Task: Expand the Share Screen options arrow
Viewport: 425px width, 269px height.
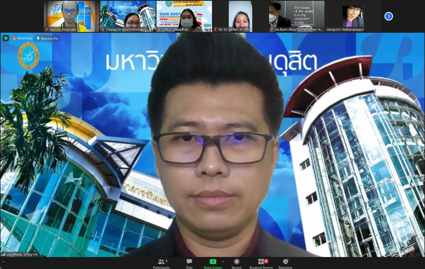Action: point(223,261)
